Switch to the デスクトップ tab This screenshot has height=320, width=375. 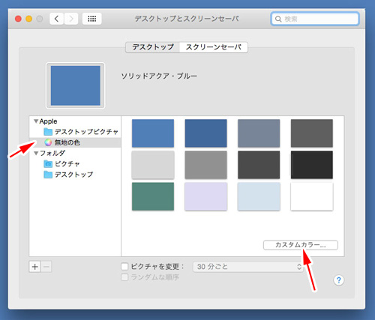[153, 47]
